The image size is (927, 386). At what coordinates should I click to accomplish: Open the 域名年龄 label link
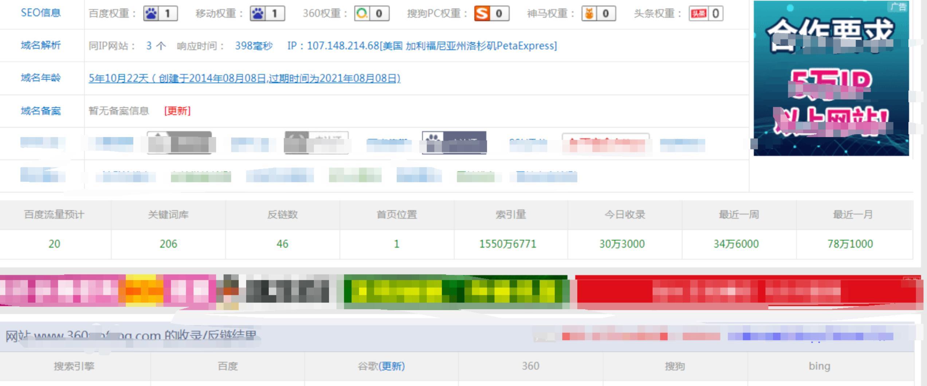pyautogui.click(x=41, y=78)
